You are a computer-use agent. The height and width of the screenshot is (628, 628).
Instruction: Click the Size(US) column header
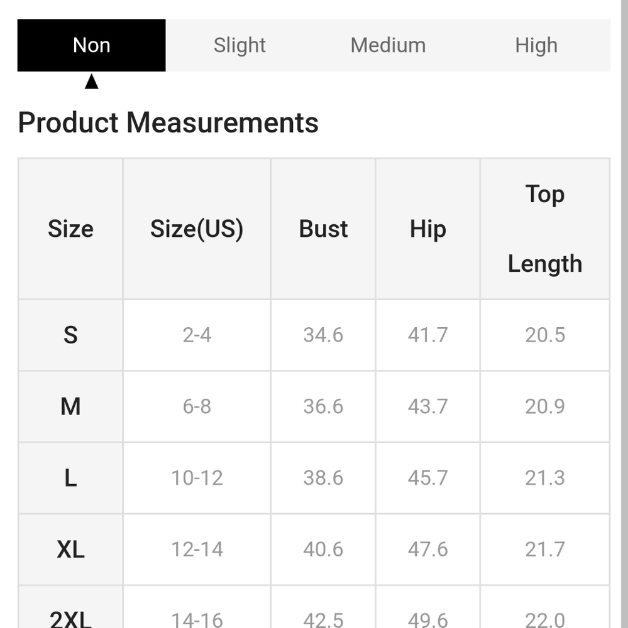tap(197, 229)
